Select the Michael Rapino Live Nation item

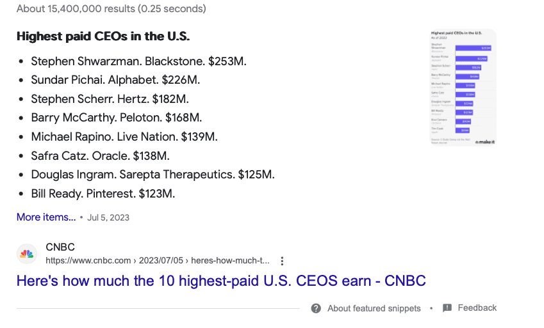point(124,137)
